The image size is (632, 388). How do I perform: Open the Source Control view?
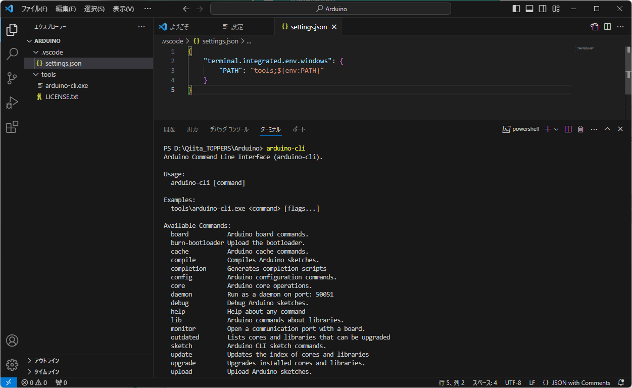tap(12, 78)
